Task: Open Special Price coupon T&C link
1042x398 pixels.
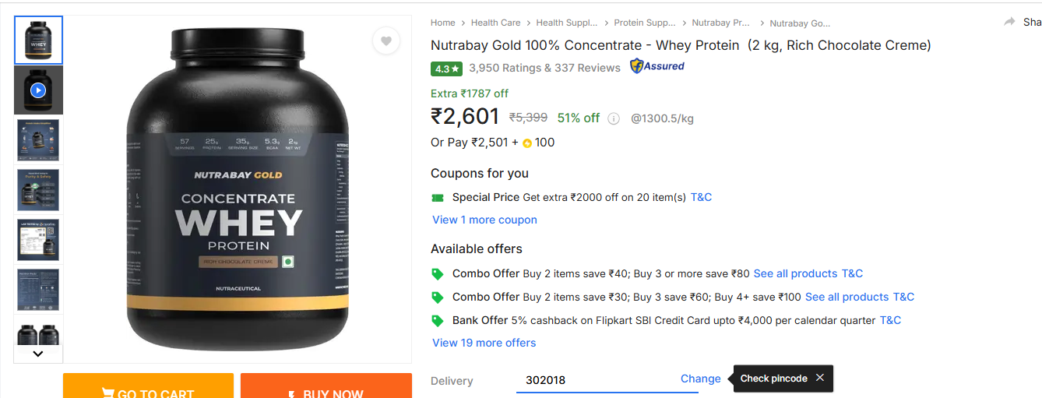Action: [x=702, y=197]
